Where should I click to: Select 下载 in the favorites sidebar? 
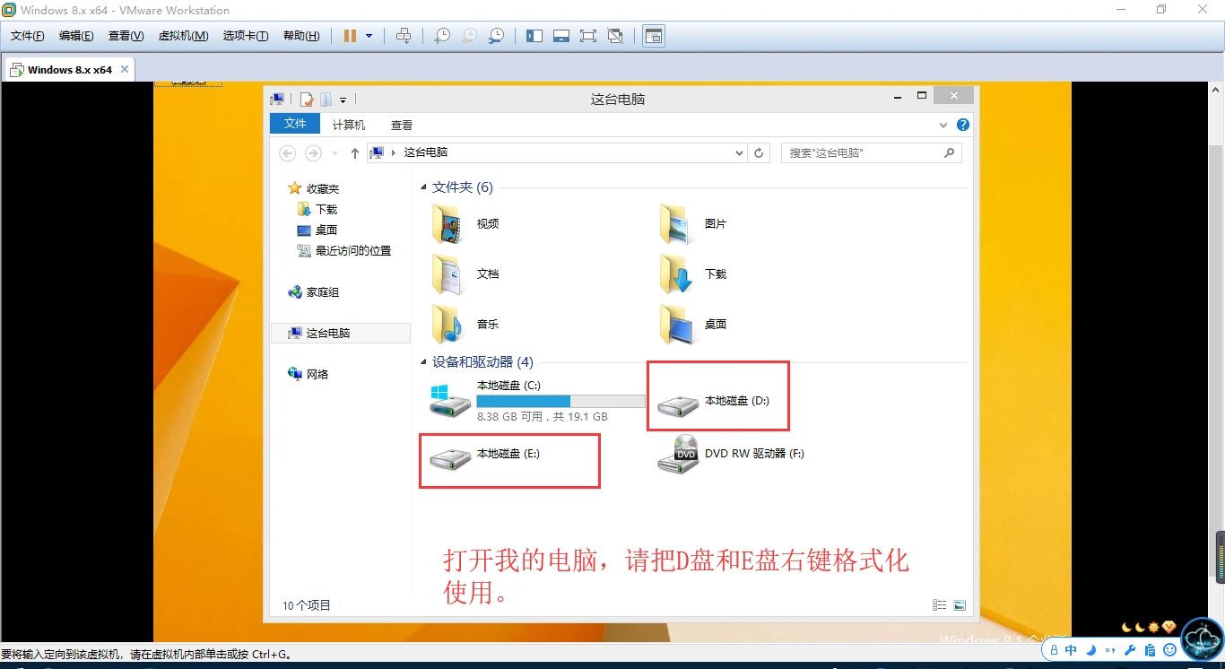point(326,209)
